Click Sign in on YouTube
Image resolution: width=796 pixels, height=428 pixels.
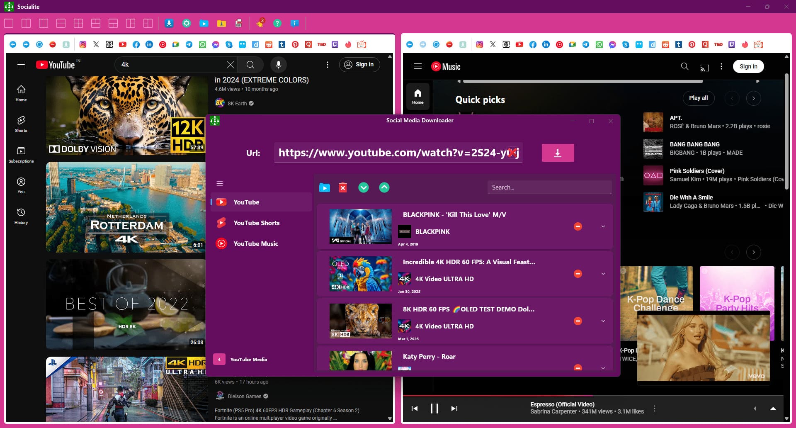[x=359, y=65]
